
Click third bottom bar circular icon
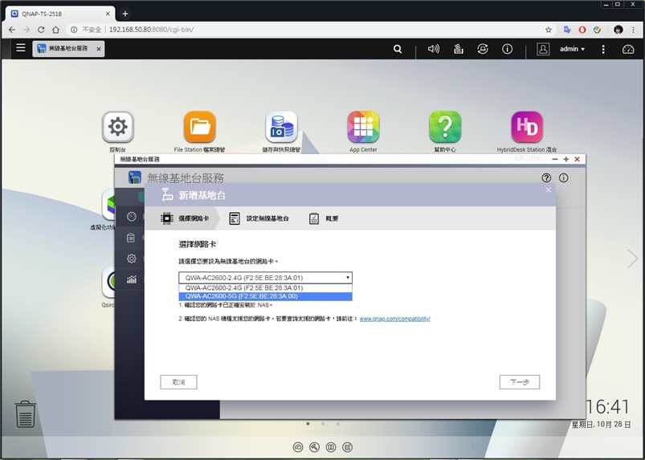[331, 447]
